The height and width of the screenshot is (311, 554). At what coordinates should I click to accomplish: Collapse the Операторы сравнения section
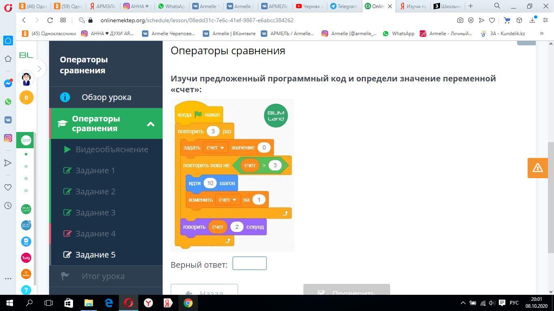pyautogui.click(x=150, y=124)
